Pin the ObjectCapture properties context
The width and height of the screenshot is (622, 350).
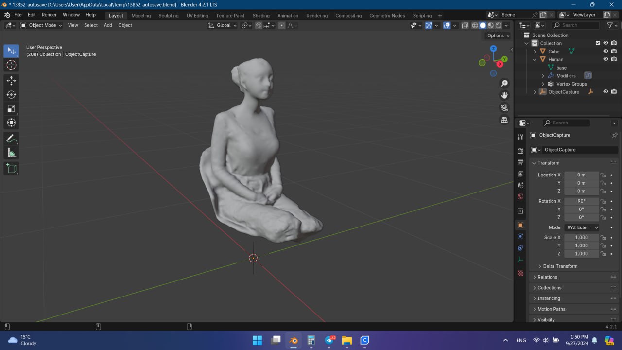coord(614,135)
